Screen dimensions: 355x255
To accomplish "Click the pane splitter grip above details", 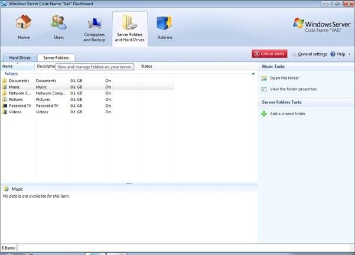I will pos(129,183).
